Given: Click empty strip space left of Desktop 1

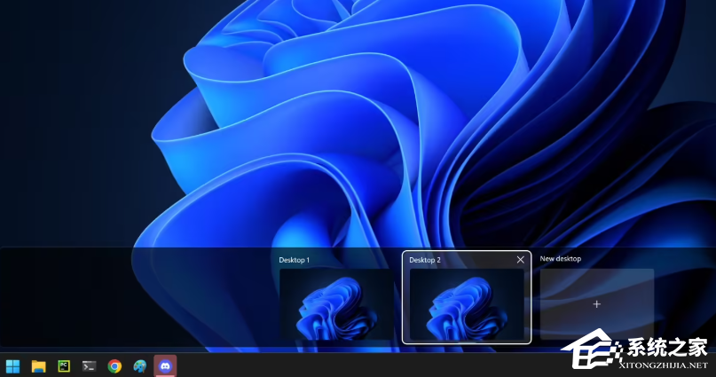Looking at the screenshot, I should 133,297.
